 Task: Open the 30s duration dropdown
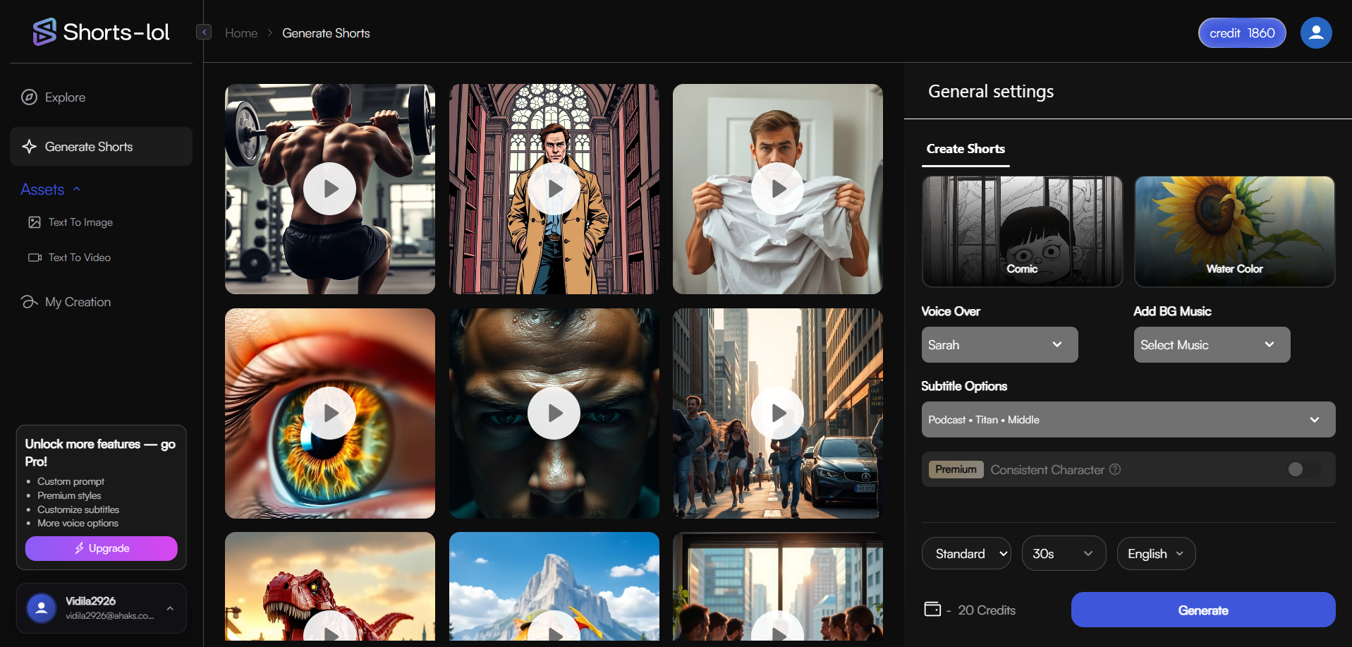coord(1063,554)
